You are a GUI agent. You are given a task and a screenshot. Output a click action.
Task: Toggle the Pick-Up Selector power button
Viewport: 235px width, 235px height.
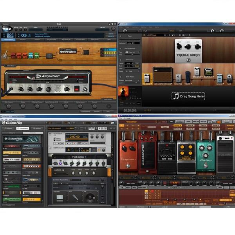[x=120, y=49]
